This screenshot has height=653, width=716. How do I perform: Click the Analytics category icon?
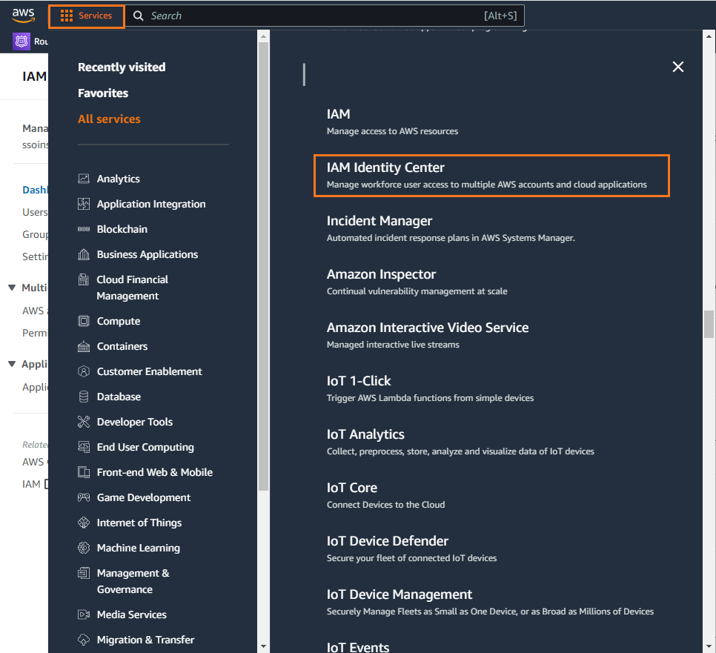point(84,179)
